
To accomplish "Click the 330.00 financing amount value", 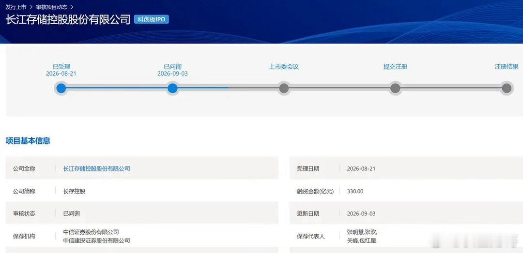I will [x=355, y=191].
